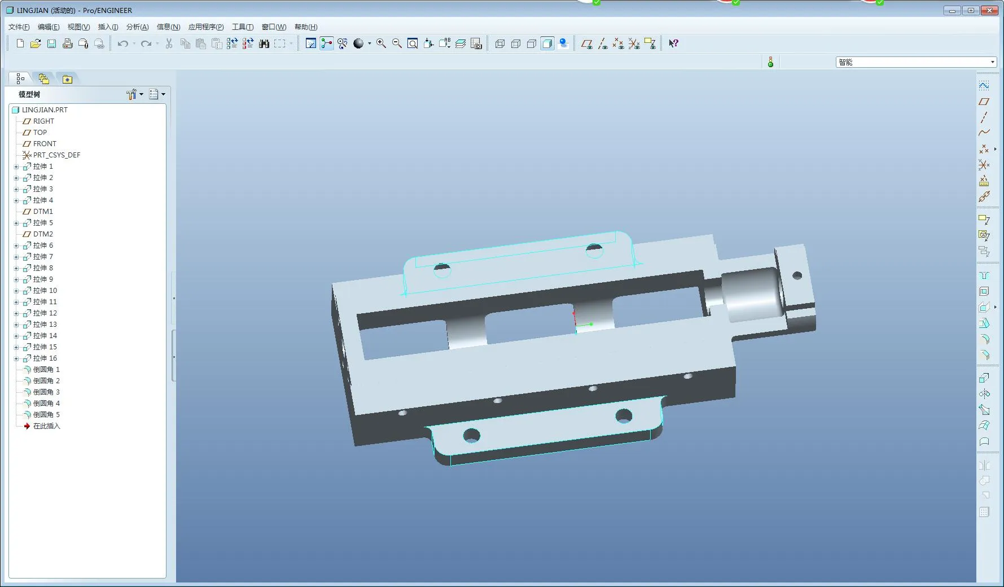Viewport: 1004px width, 587px height.
Task: Select the Sketch tool in the feature toolbar
Action: (984, 86)
